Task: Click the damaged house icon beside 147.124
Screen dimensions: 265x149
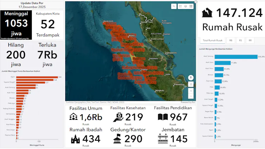Action: click(207, 13)
